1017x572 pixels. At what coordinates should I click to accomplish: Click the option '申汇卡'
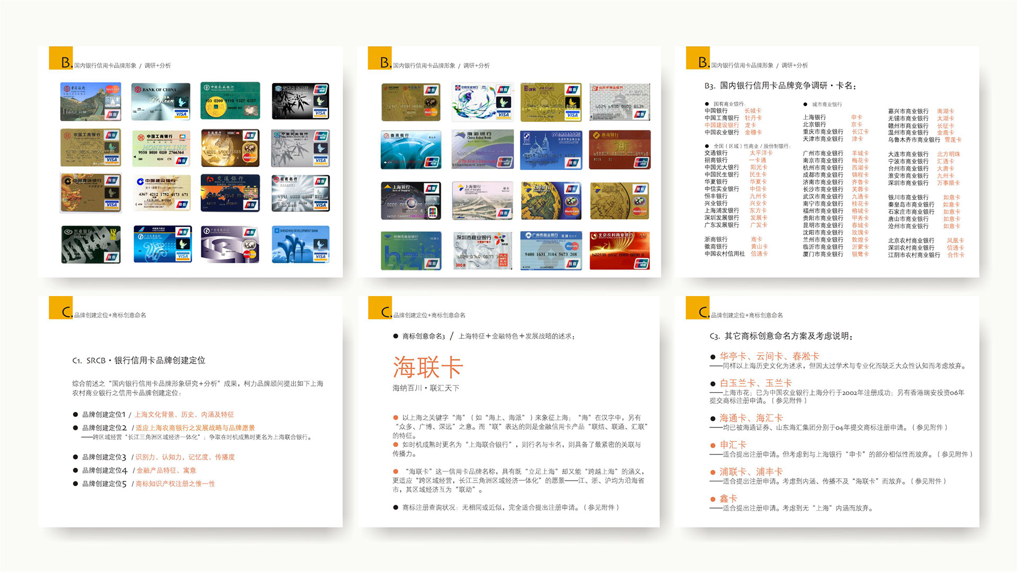click(733, 445)
